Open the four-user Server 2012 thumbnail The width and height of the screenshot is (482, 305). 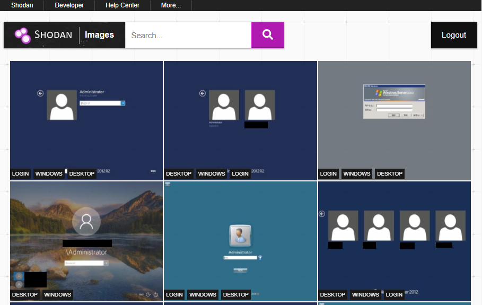[x=395, y=241]
